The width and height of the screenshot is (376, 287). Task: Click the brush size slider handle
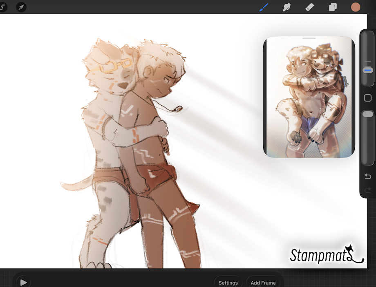point(368,70)
